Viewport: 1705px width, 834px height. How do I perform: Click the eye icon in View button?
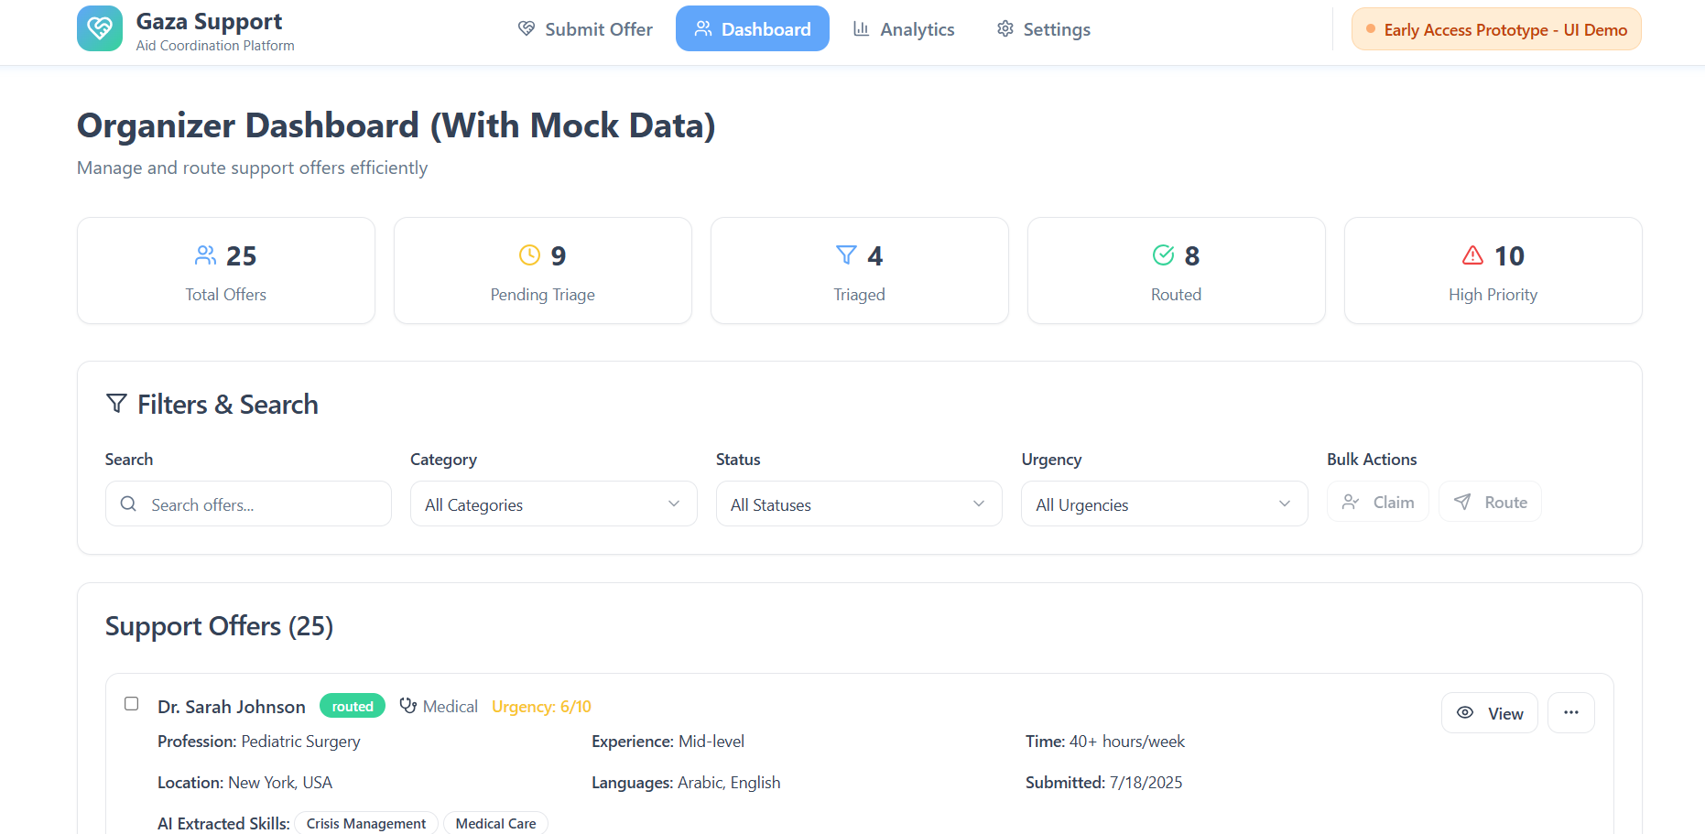1465,712
